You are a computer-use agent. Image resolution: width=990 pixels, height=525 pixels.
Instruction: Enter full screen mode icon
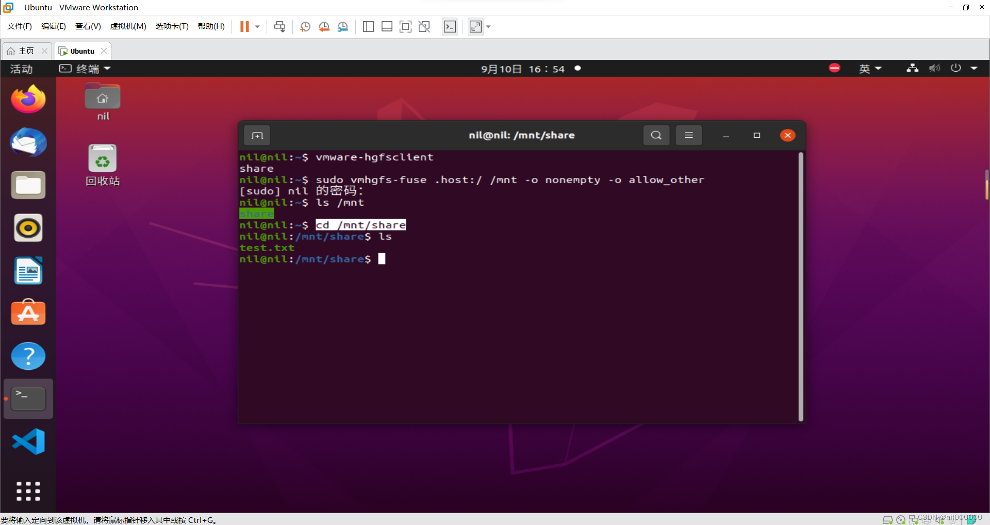click(x=406, y=26)
